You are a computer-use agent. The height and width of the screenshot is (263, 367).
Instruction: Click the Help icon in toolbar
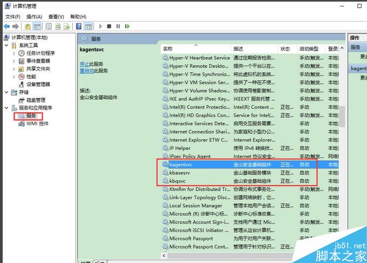[79, 26]
